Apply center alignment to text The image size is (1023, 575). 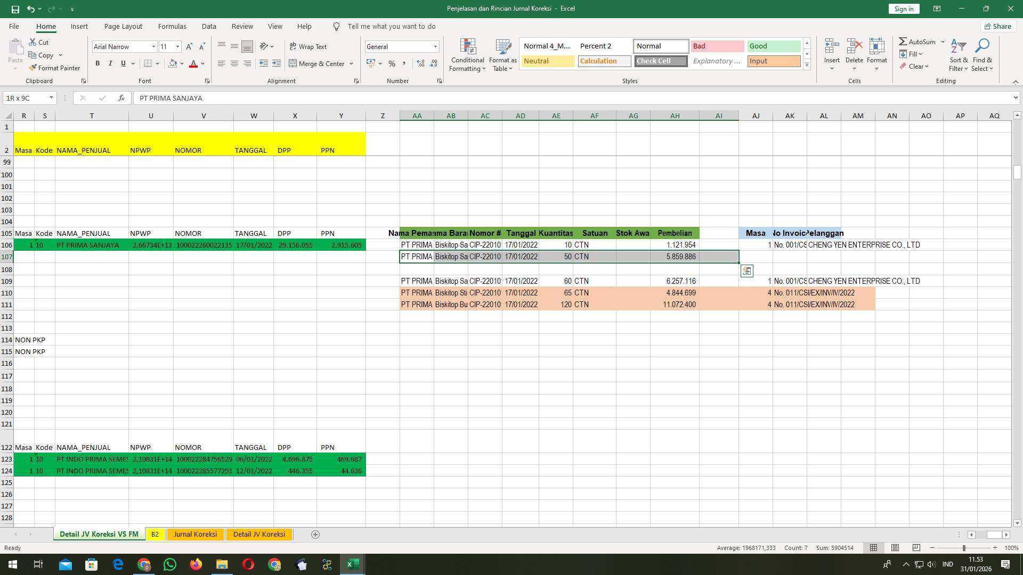tap(234, 63)
